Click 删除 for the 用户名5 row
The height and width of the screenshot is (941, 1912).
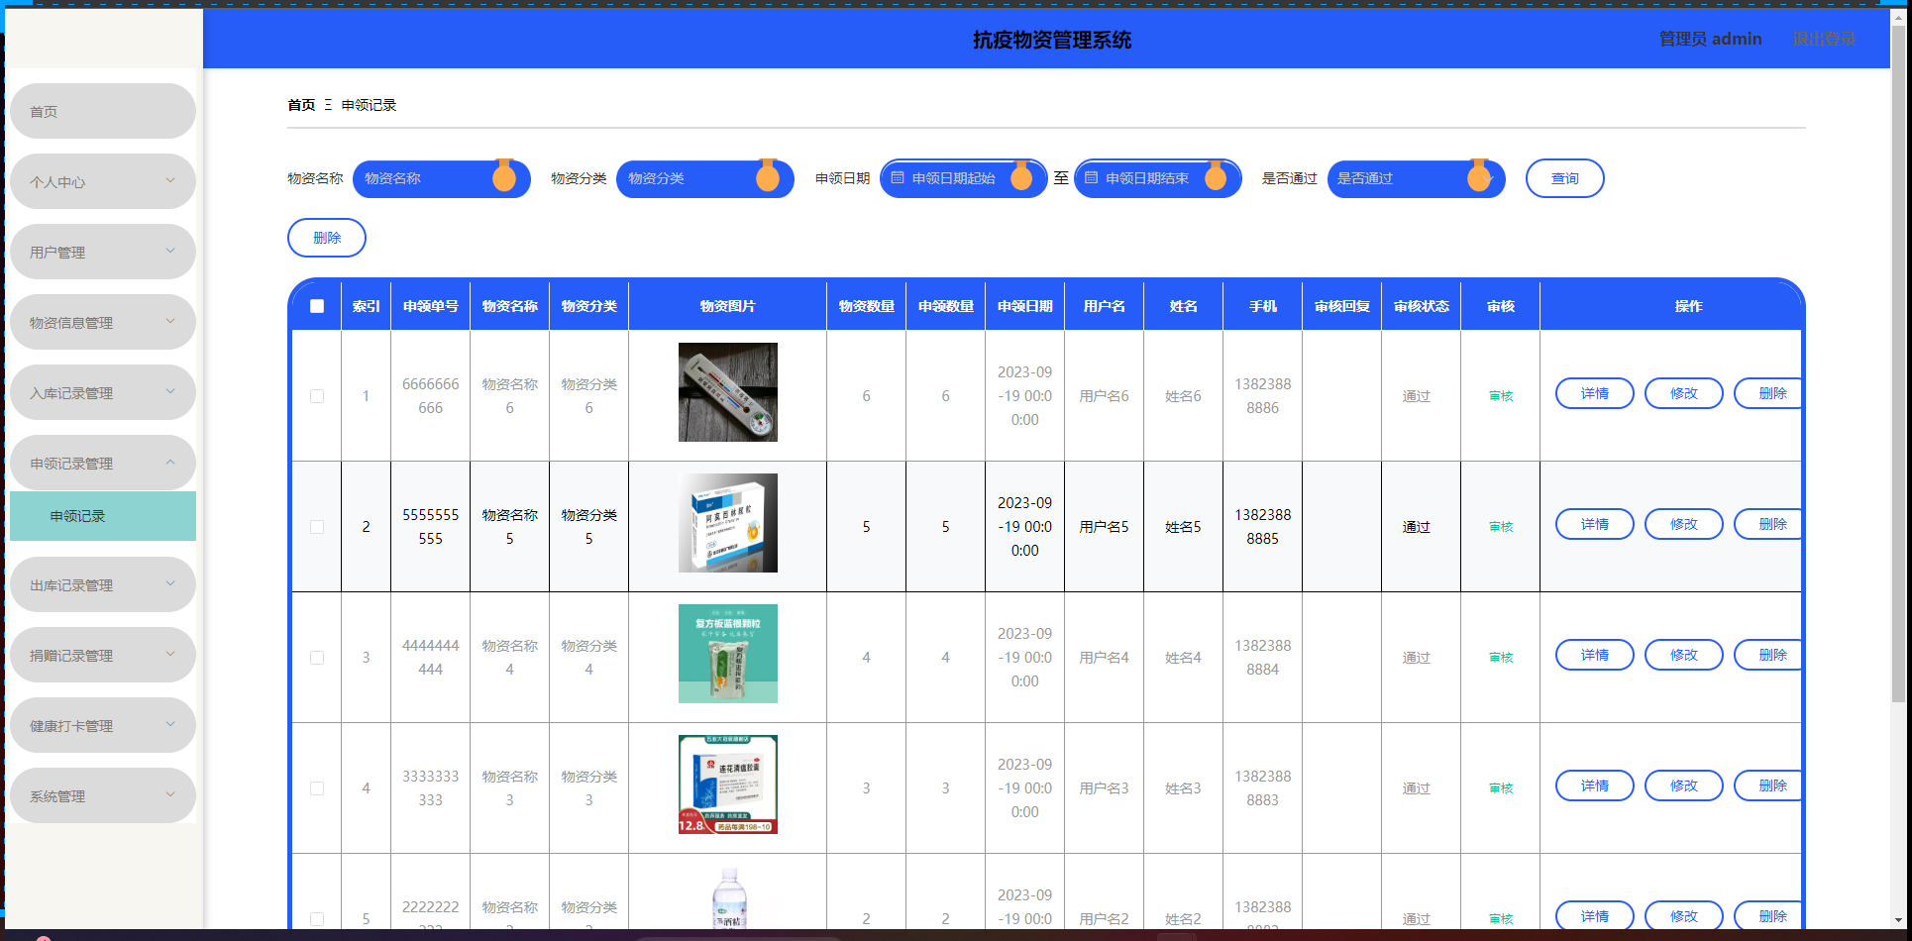[x=1768, y=524]
